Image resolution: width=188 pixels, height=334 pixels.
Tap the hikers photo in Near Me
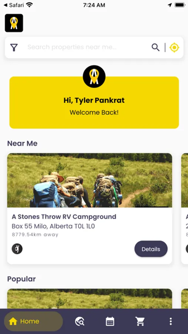pyautogui.click(x=90, y=180)
